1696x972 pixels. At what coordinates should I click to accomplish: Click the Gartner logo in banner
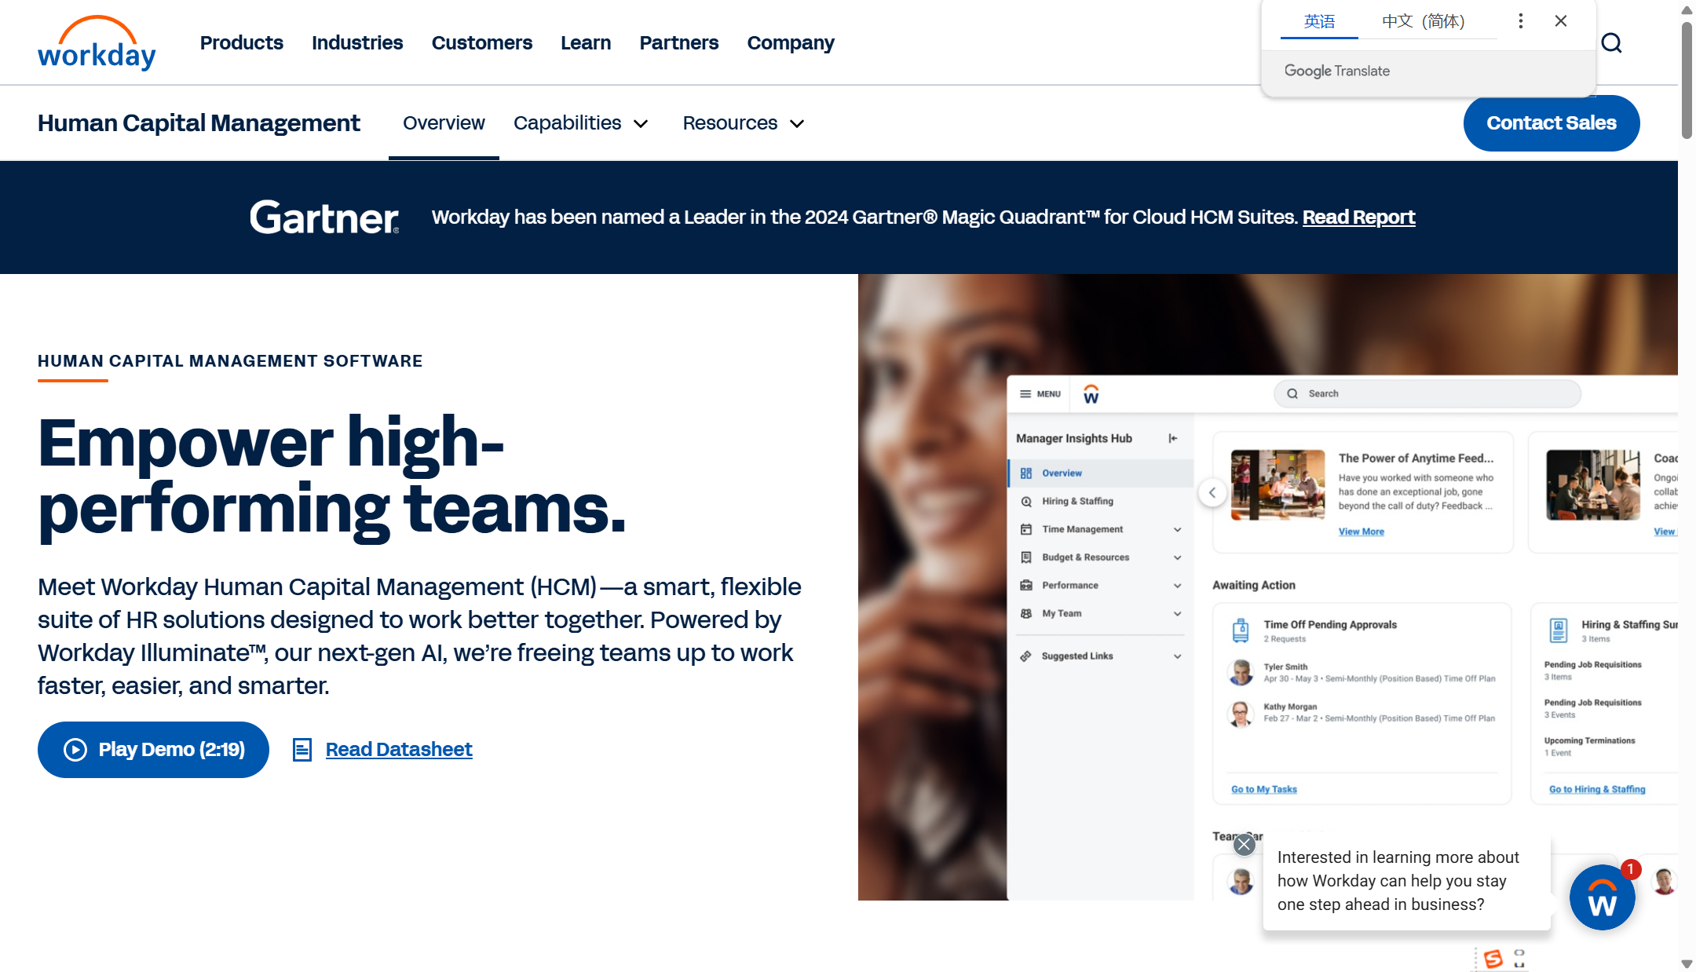[324, 217]
